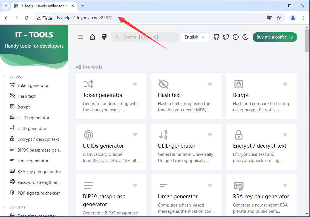Click the Encrypt / decrypt padlock card icon
Viewport: 310px width, 217px height.
pyautogui.click(x=239, y=135)
